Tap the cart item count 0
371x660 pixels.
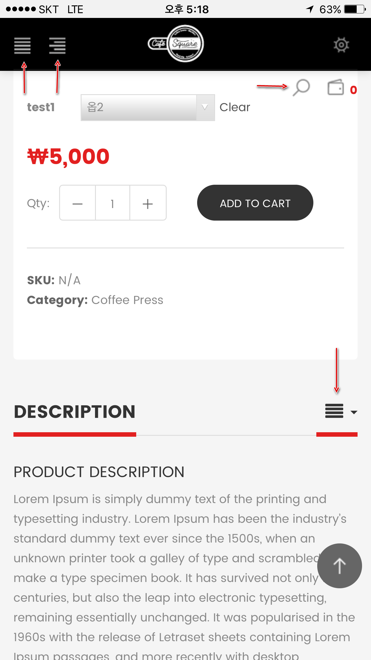click(x=353, y=90)
